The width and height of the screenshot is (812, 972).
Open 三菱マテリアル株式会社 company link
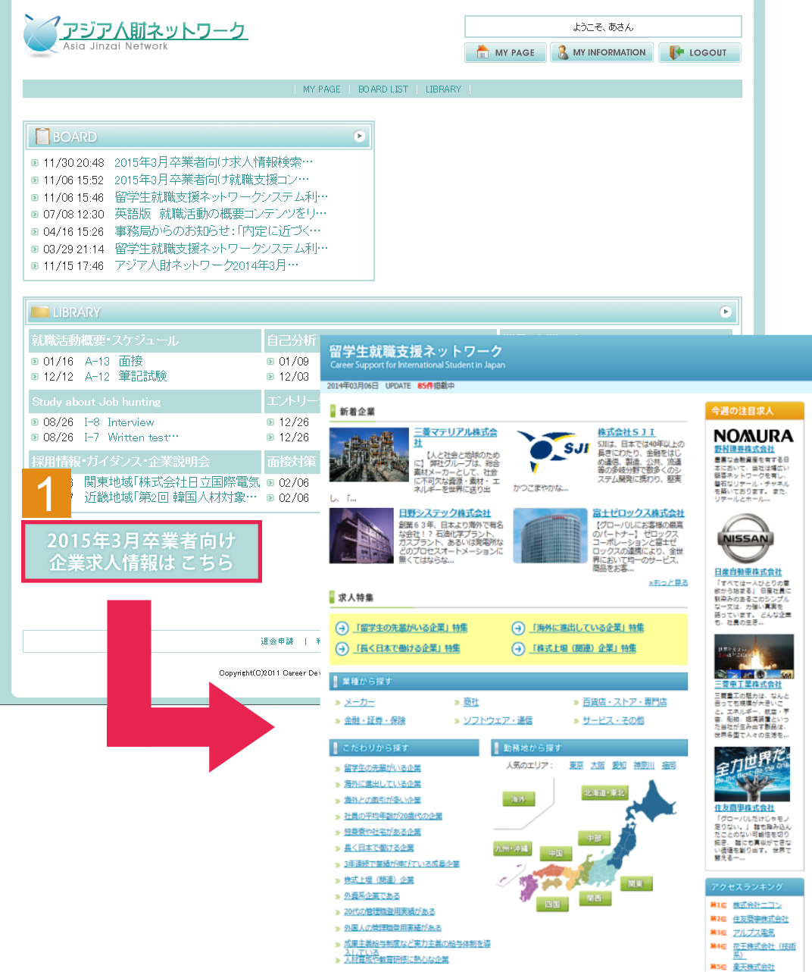coord(455,437)
